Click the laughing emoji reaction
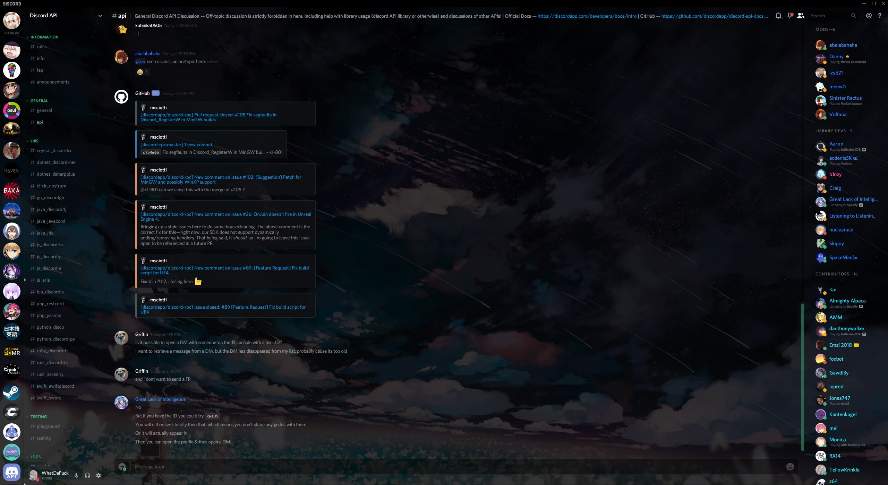 click(x=143, y=72)
